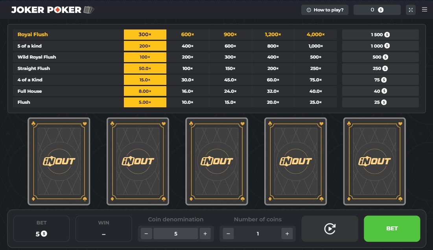Click the coin denomination value field

(175, 233)
